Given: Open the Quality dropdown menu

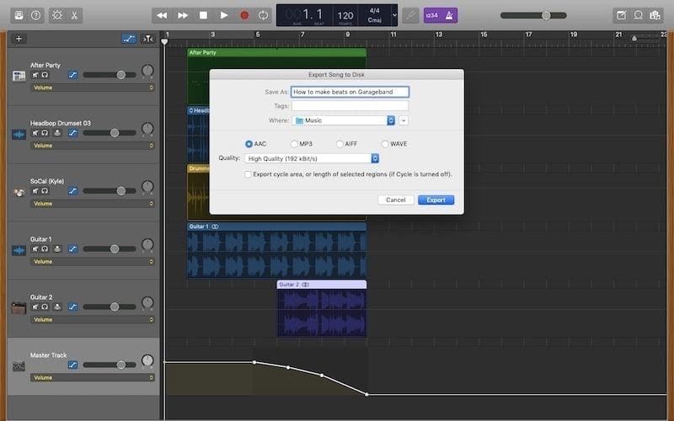Looking at the screenshot, I should (x=312, y=158).
